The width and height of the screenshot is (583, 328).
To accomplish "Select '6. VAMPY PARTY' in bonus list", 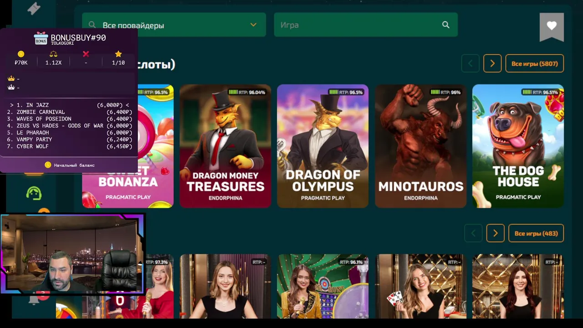I will [x=69, y=139].
